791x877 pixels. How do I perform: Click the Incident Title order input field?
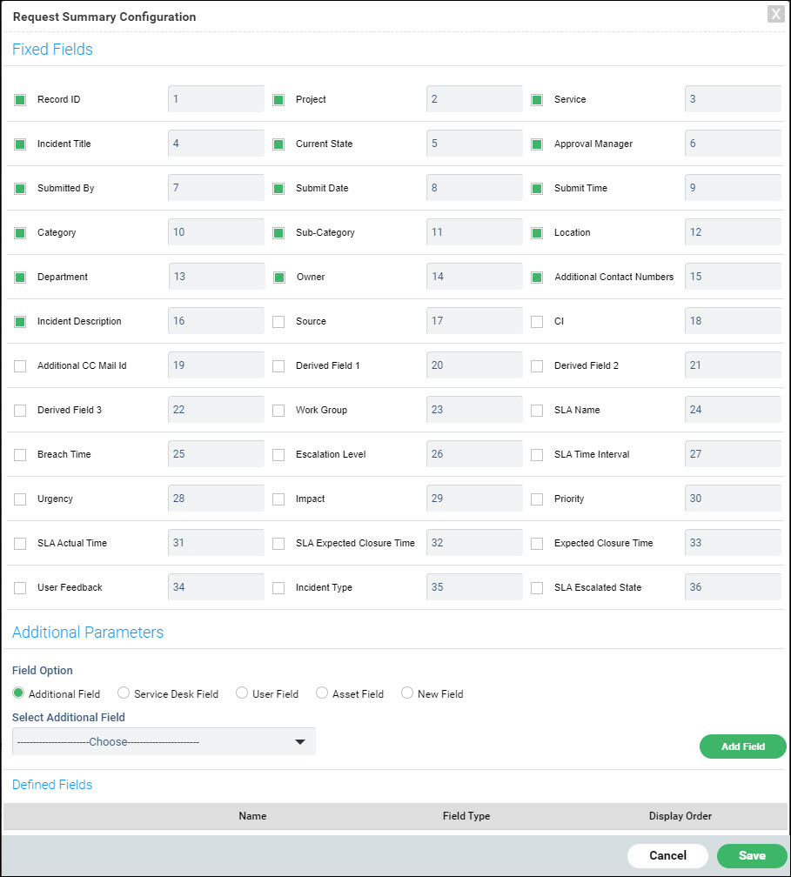(216, 144)
